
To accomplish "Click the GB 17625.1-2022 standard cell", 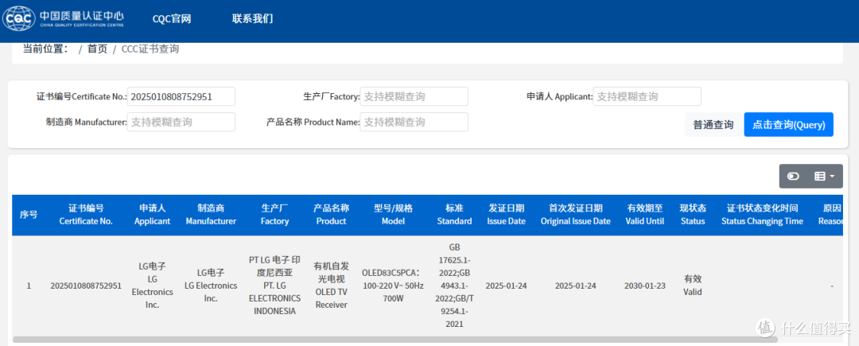I will pyautogui.click(x=454, y=286).
